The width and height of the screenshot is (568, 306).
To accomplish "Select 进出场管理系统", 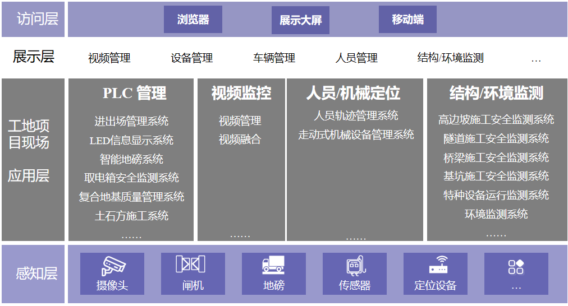I will pos(131,121).
